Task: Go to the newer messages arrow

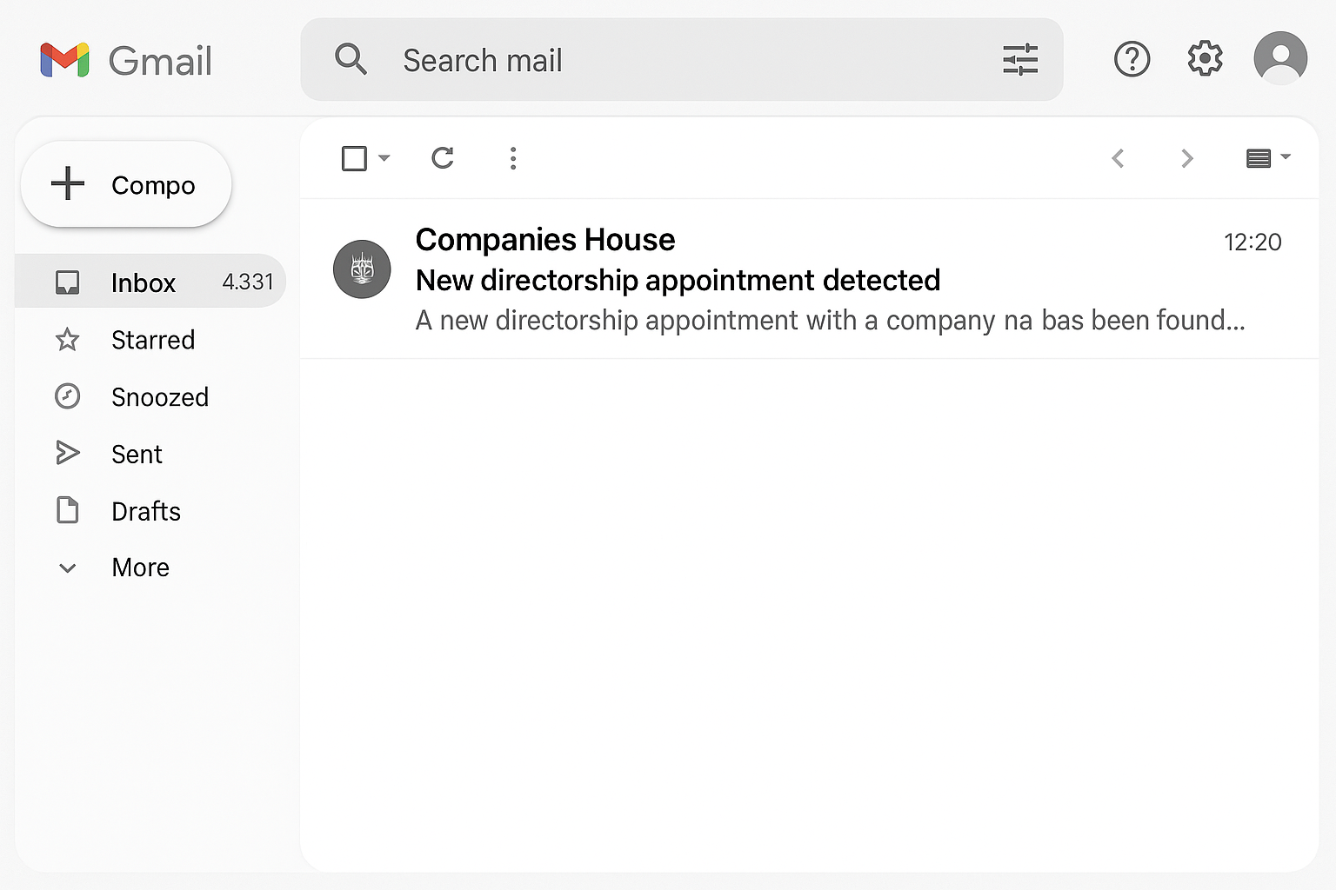Action: [x=1119, y=158]
